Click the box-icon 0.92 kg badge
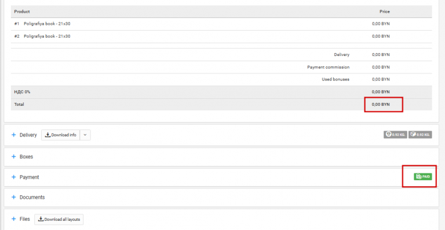This screenshot has width=445, height=230. tap(420, 135)
